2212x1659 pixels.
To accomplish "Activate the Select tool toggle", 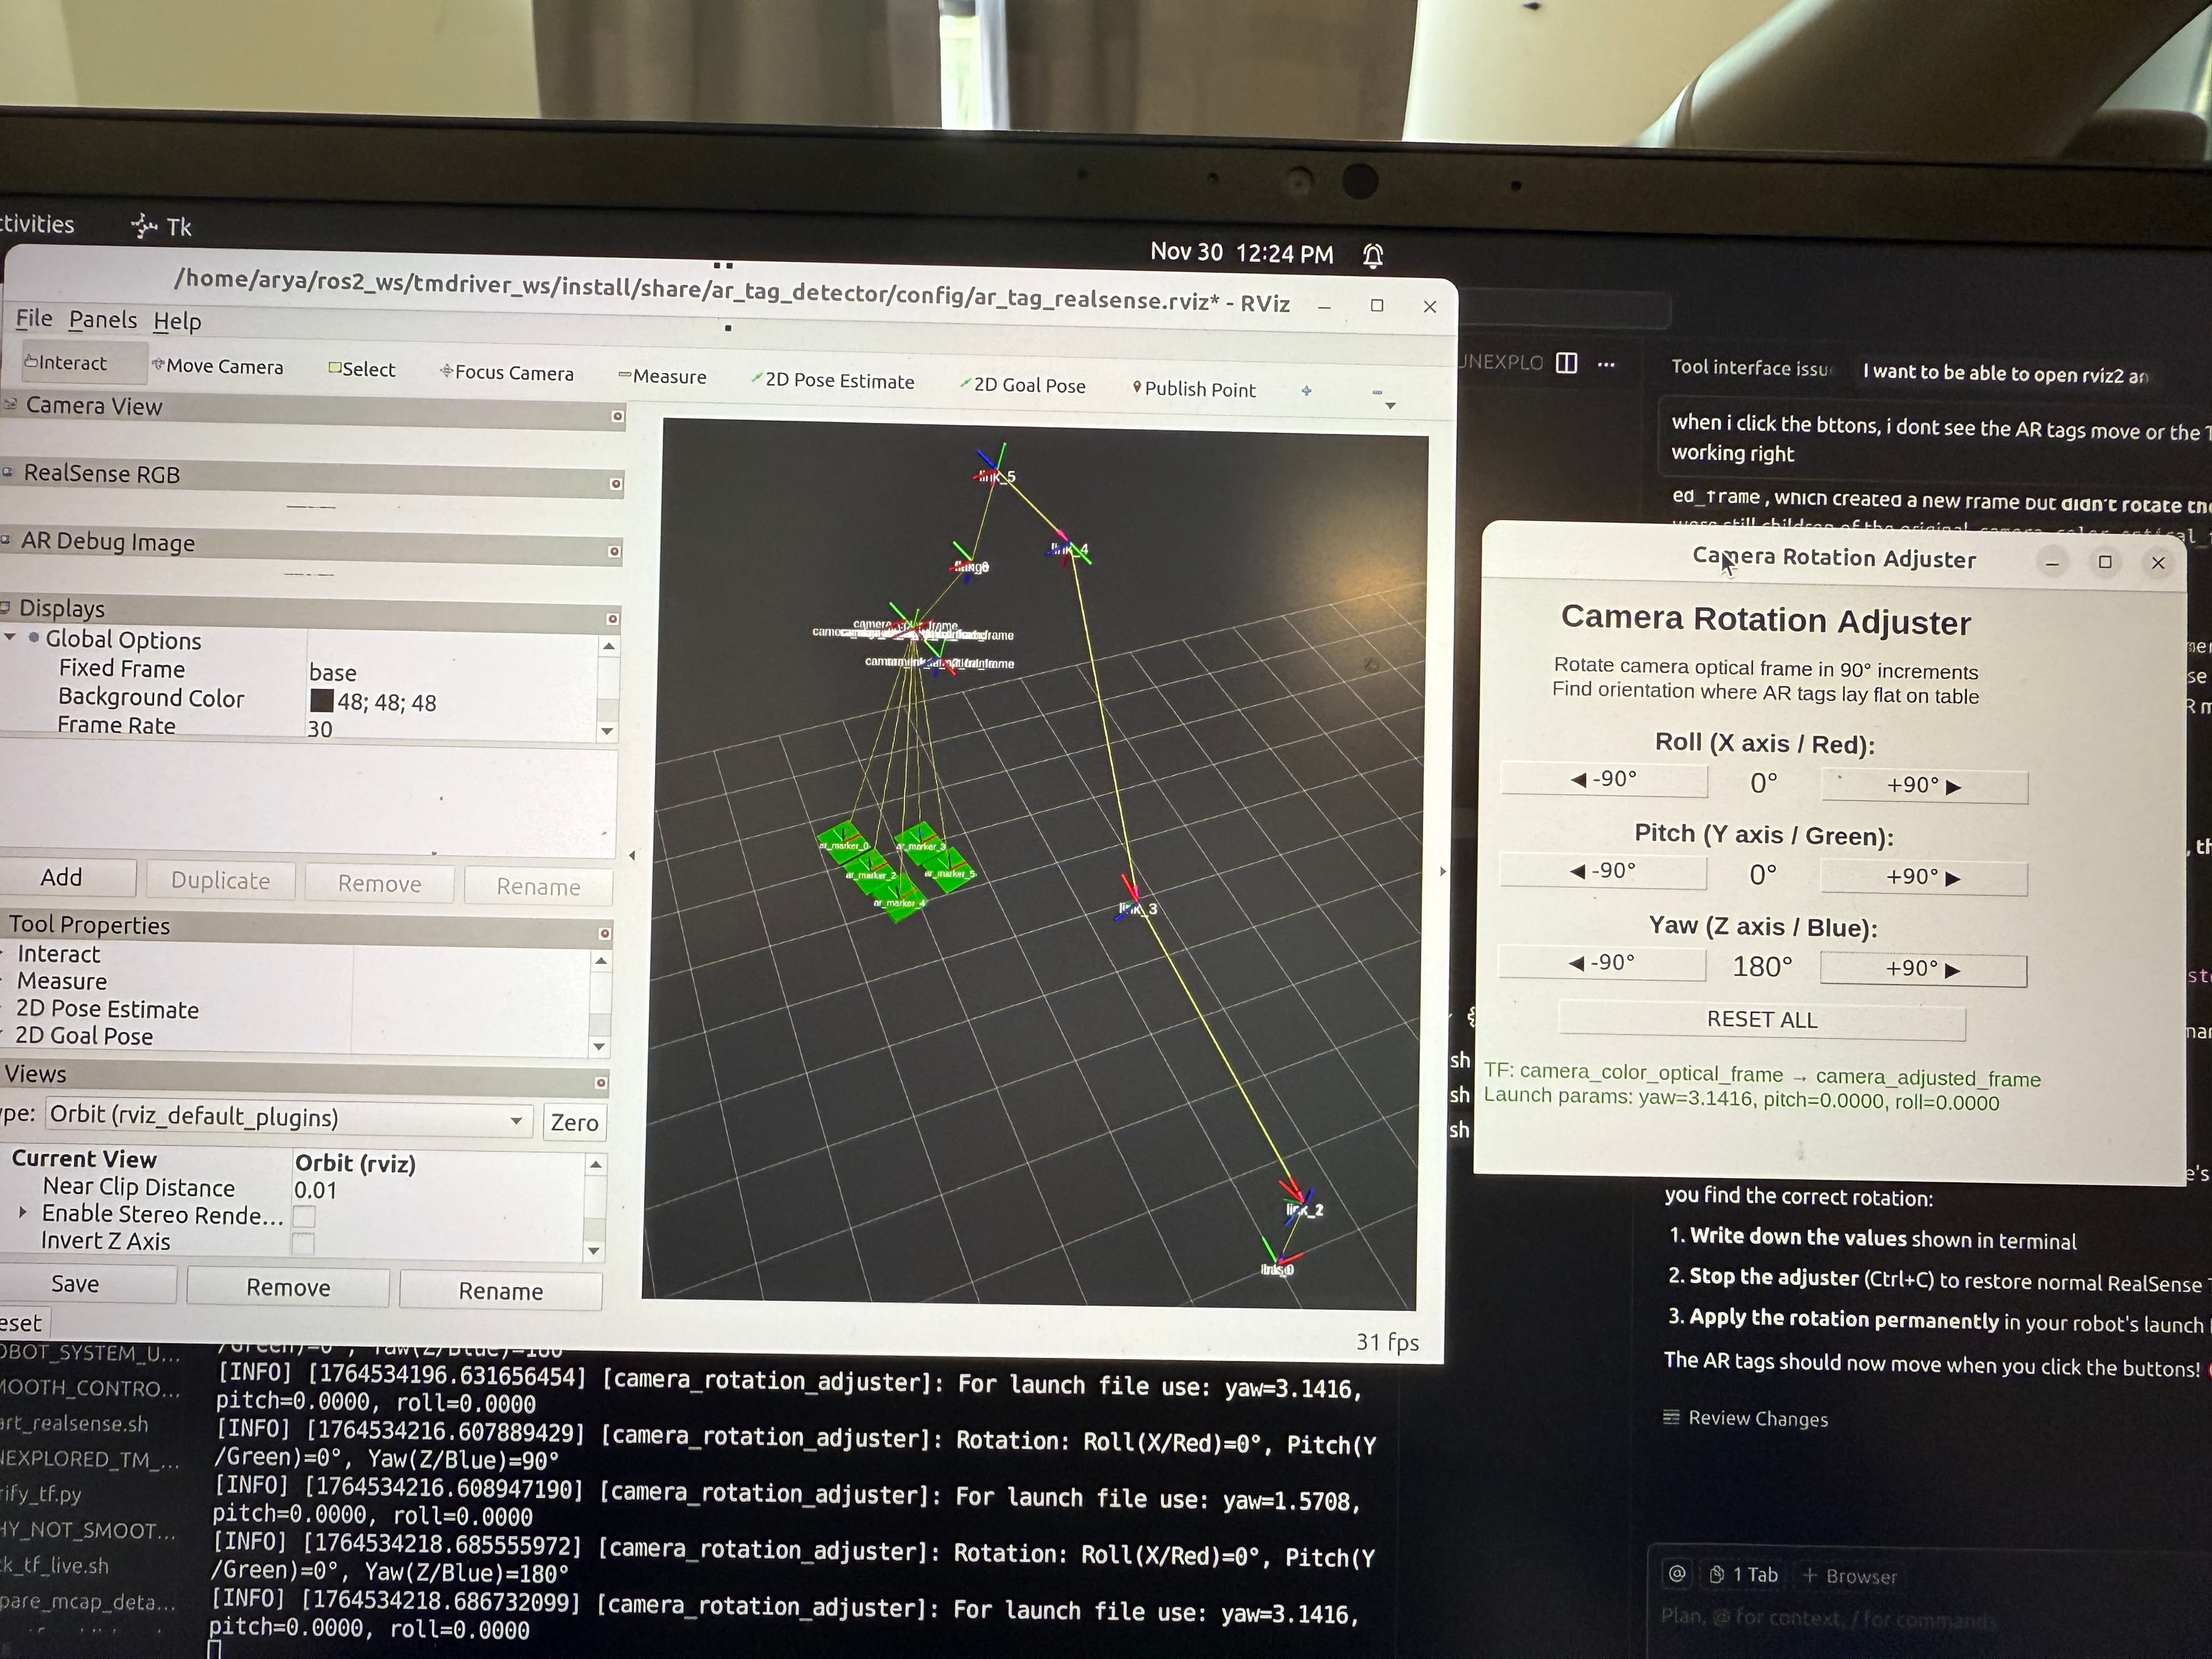I will click(x=361, y=370).
